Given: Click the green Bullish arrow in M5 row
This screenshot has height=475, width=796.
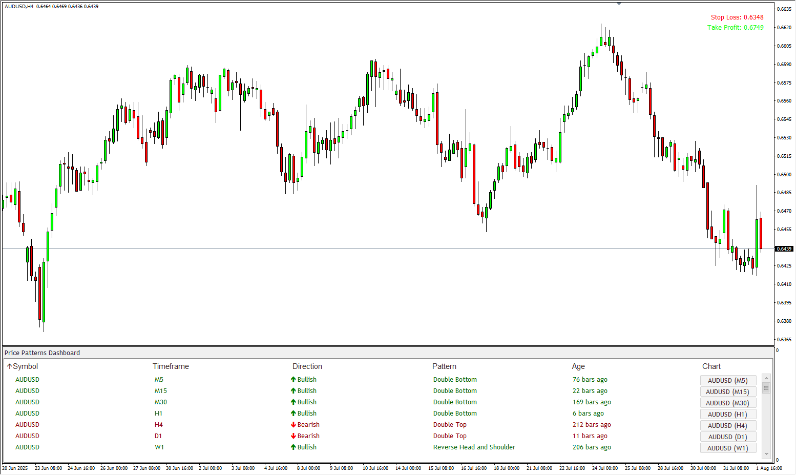Looking at the screenshot, I should point(293,380).
